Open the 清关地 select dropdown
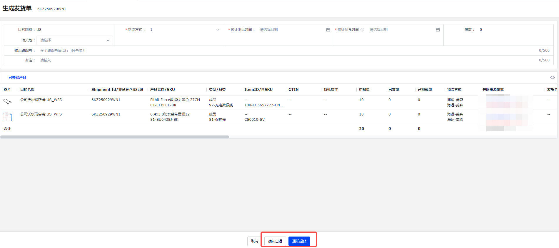 pyautogui.click(x=75, y=40)
